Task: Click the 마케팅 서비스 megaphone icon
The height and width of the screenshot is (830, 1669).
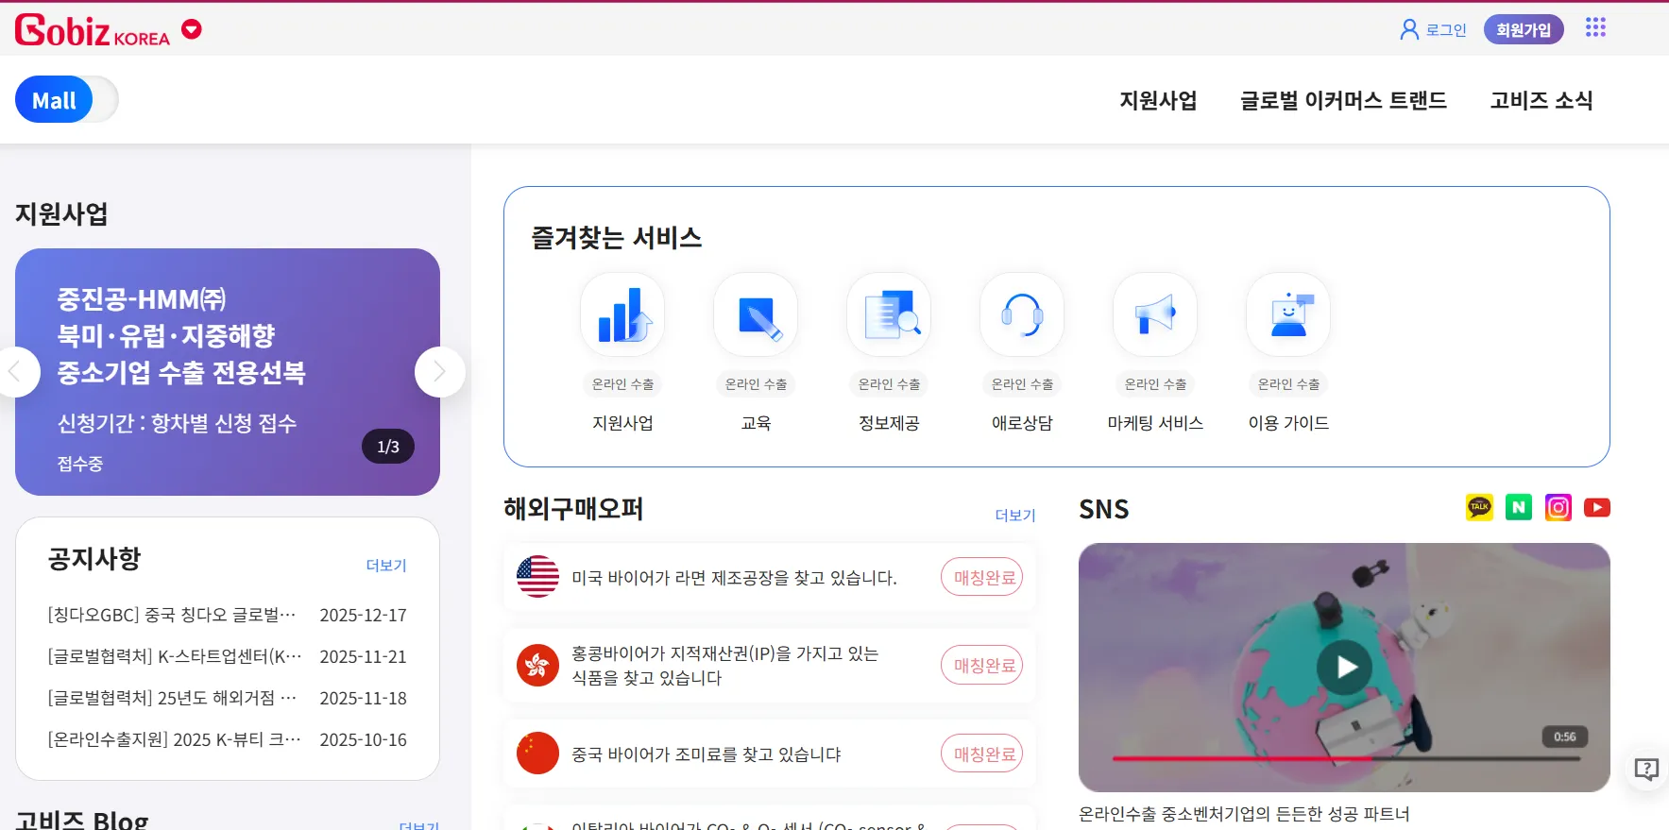Action: [1155, 315]
